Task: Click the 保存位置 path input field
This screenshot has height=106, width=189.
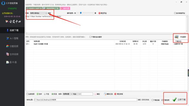Action: click(86, 100)
